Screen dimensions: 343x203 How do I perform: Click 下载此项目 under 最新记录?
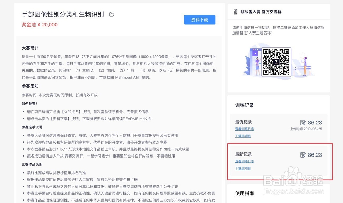pos(243,168)
